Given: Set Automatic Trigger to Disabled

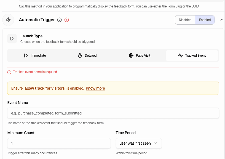Looking at the screenshot, I should coord(185,20).
